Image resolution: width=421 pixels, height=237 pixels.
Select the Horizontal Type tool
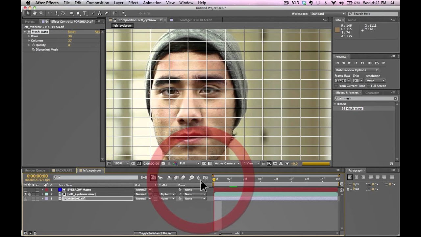(85, 13)
